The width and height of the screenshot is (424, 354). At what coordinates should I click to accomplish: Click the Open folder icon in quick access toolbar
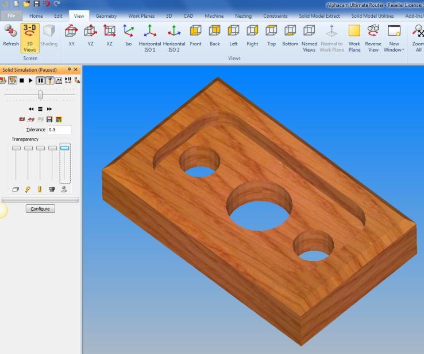click(x=26, y=4)
